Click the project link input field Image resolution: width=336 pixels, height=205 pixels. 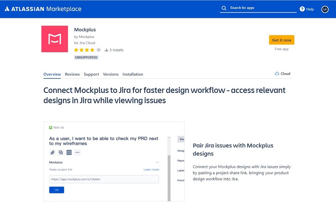point(104,179)
